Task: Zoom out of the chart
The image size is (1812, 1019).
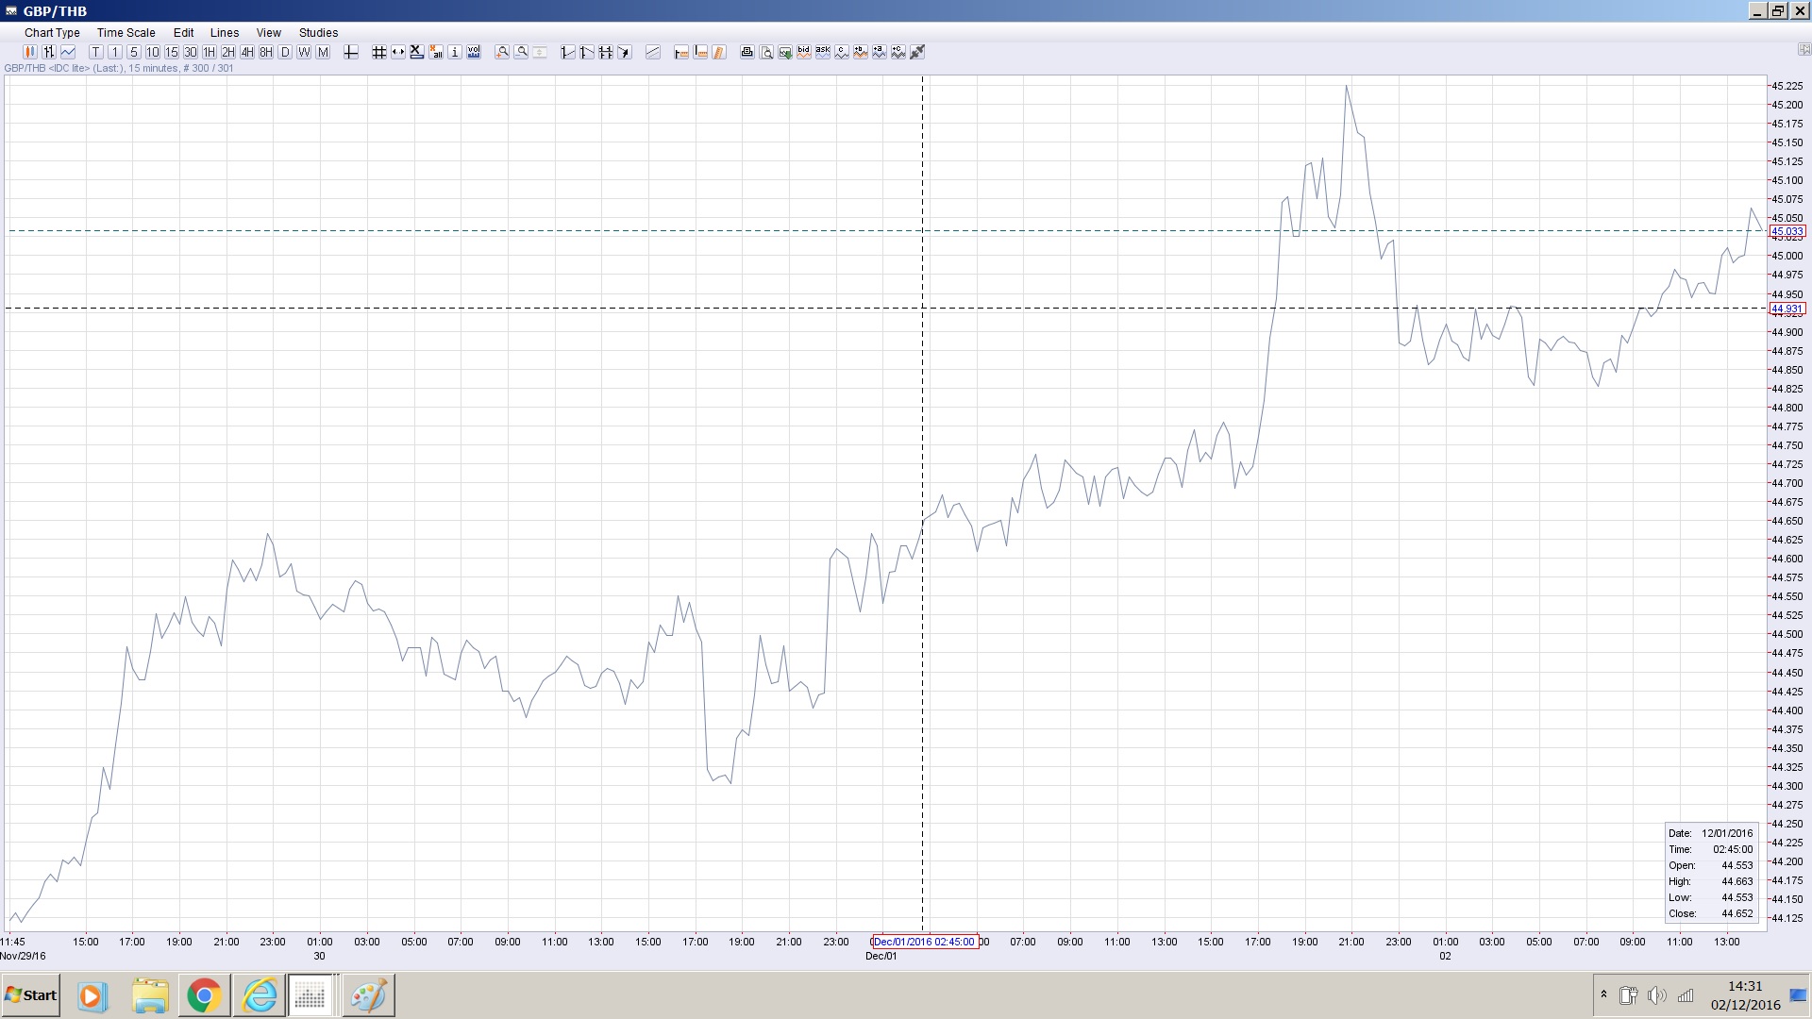Action: 521,52
